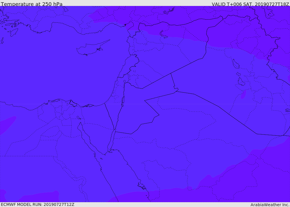Click the 'Temperature at 250 hPa' title text
The height and width of the screenshot is (207, 290).
[x=32, y=4]
